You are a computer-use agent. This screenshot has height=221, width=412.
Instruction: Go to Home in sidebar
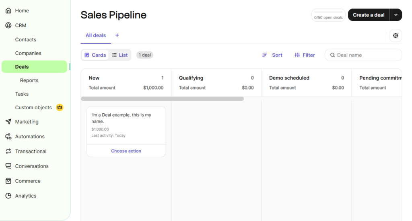click(x=22, y=10)
